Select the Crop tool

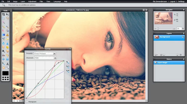3,14
